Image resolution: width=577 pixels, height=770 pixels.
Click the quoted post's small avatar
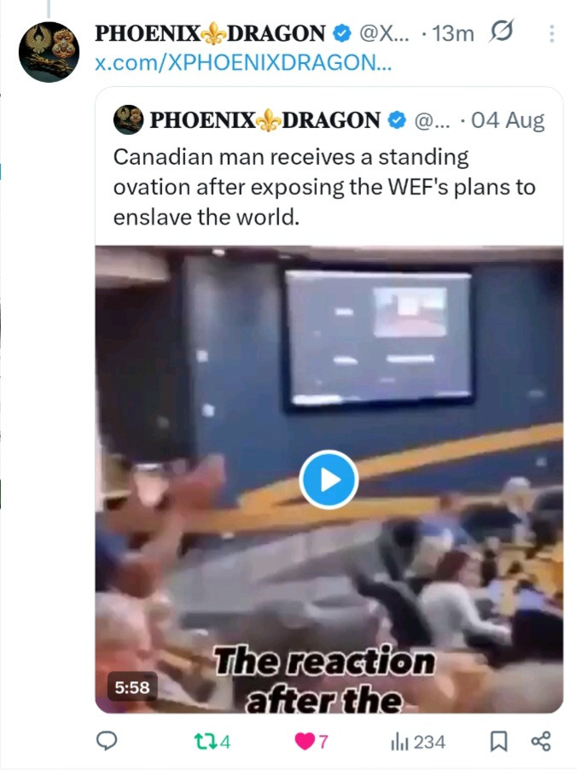tap(128, 120)
